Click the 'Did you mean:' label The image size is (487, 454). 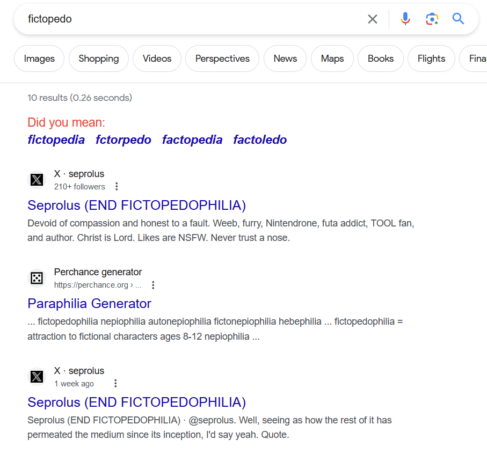click(67, 122)
